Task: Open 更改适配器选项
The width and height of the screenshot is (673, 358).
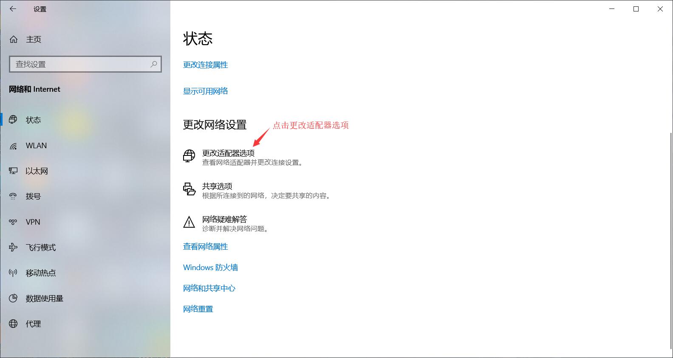Action: (x=228, y=153)
